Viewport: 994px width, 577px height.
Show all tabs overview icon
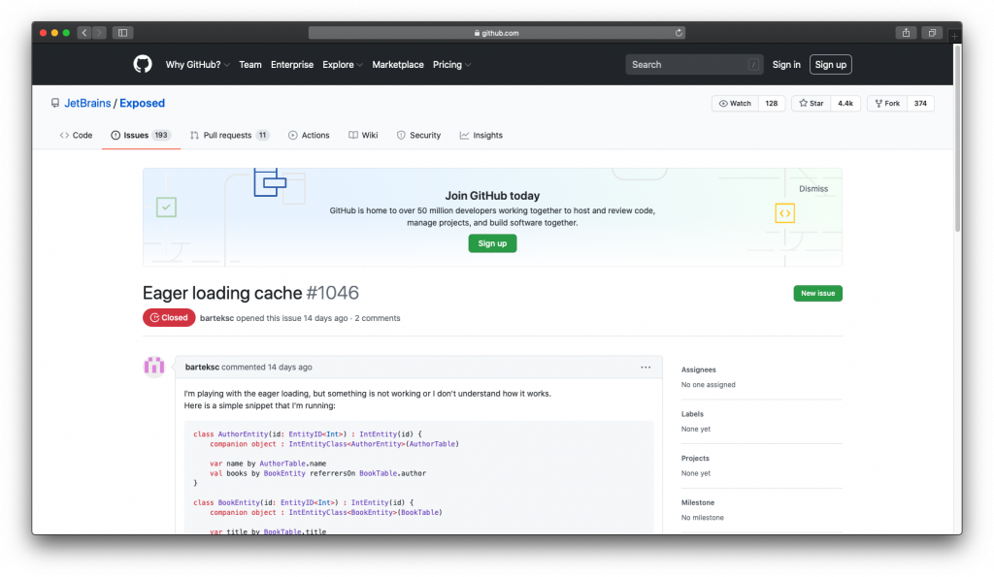click(x=932, y=33)
